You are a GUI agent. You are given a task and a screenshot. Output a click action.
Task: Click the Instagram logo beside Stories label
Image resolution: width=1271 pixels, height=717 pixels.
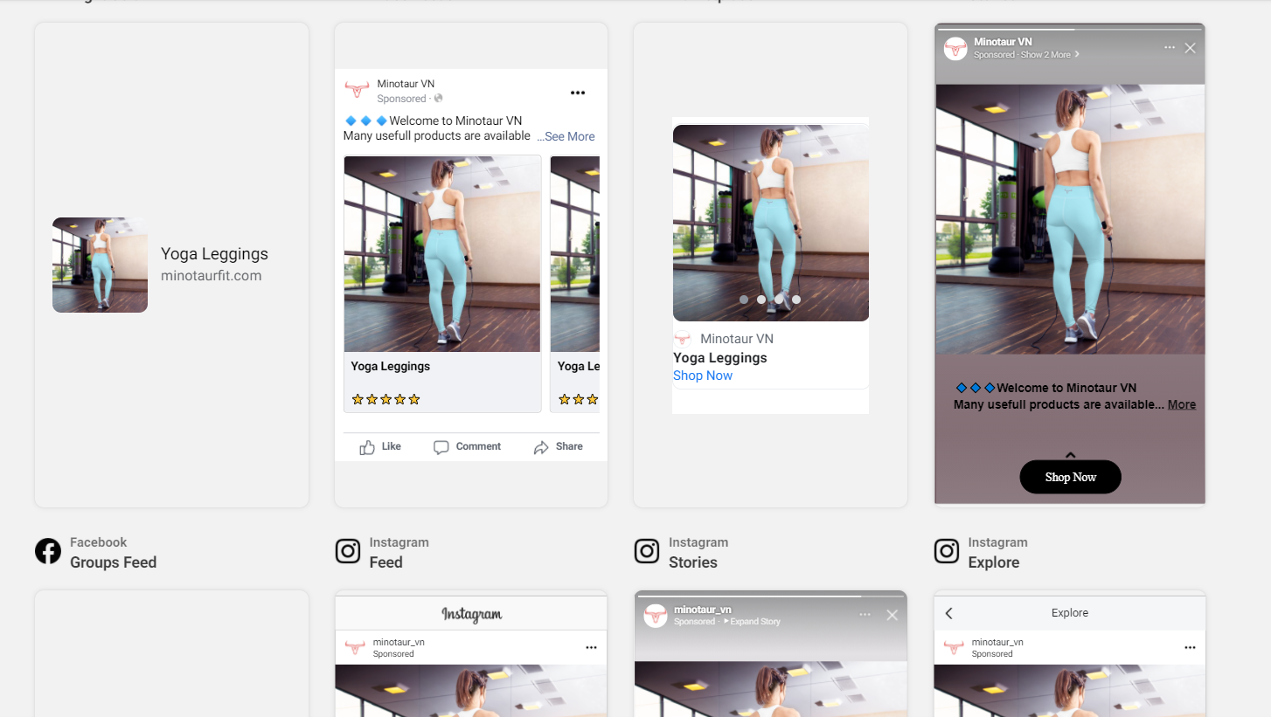tap(647, 552)
